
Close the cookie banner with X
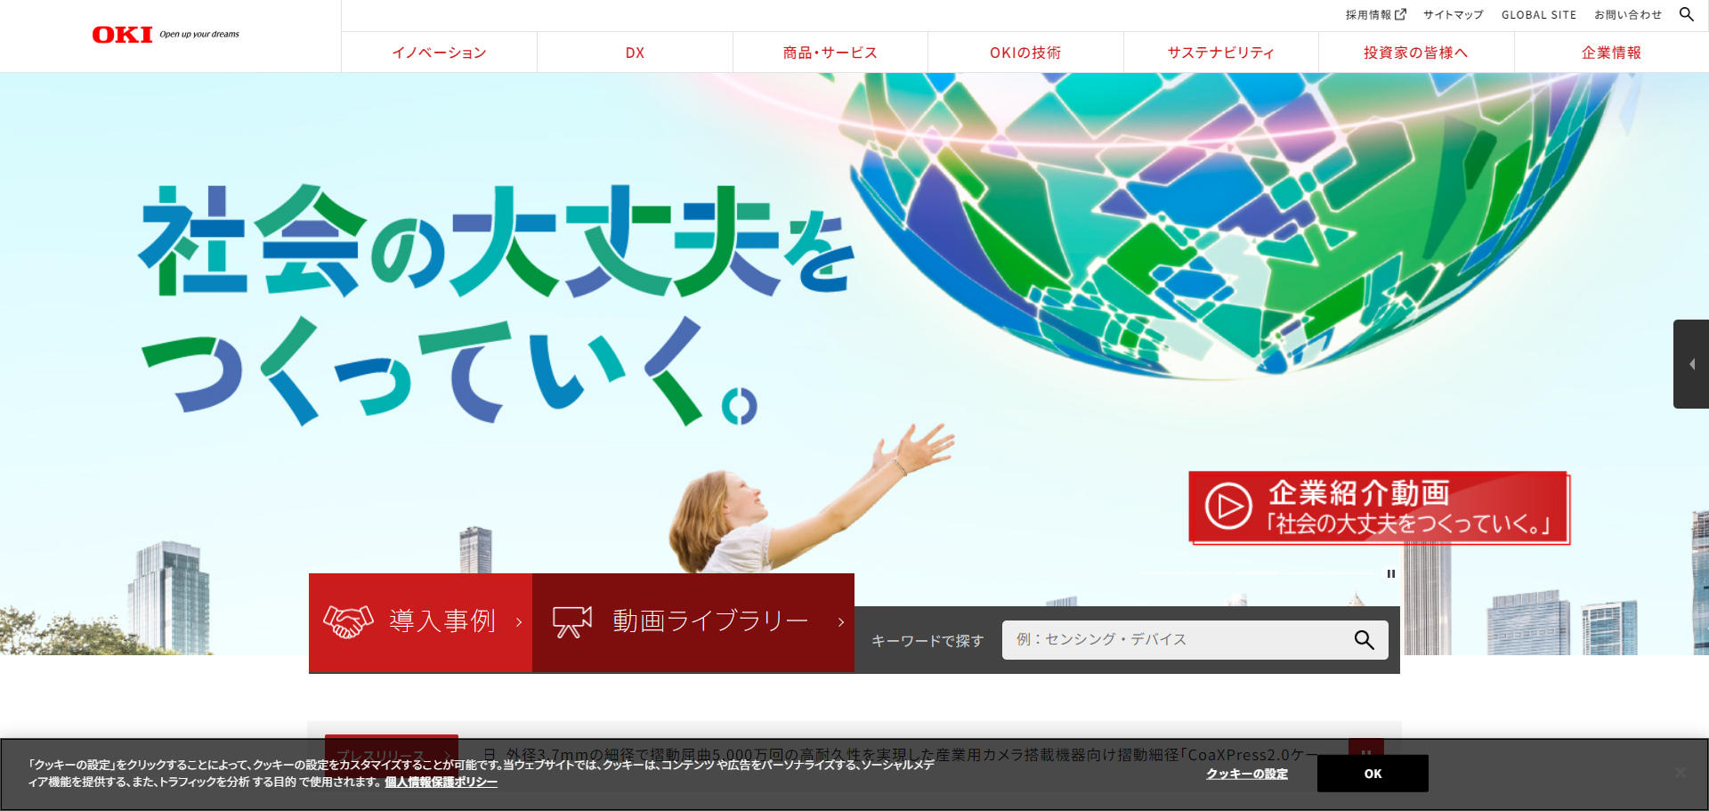(x=1680, y=772)
